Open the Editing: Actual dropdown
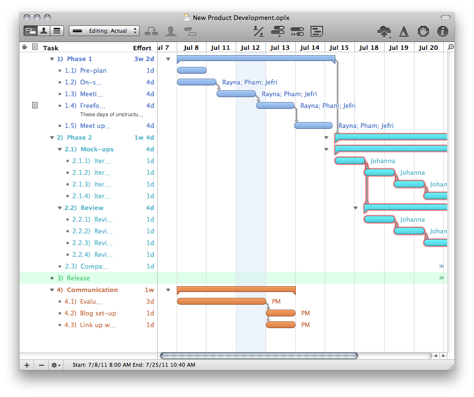Viewport: 474px width, 397px height. pos(104,31)
